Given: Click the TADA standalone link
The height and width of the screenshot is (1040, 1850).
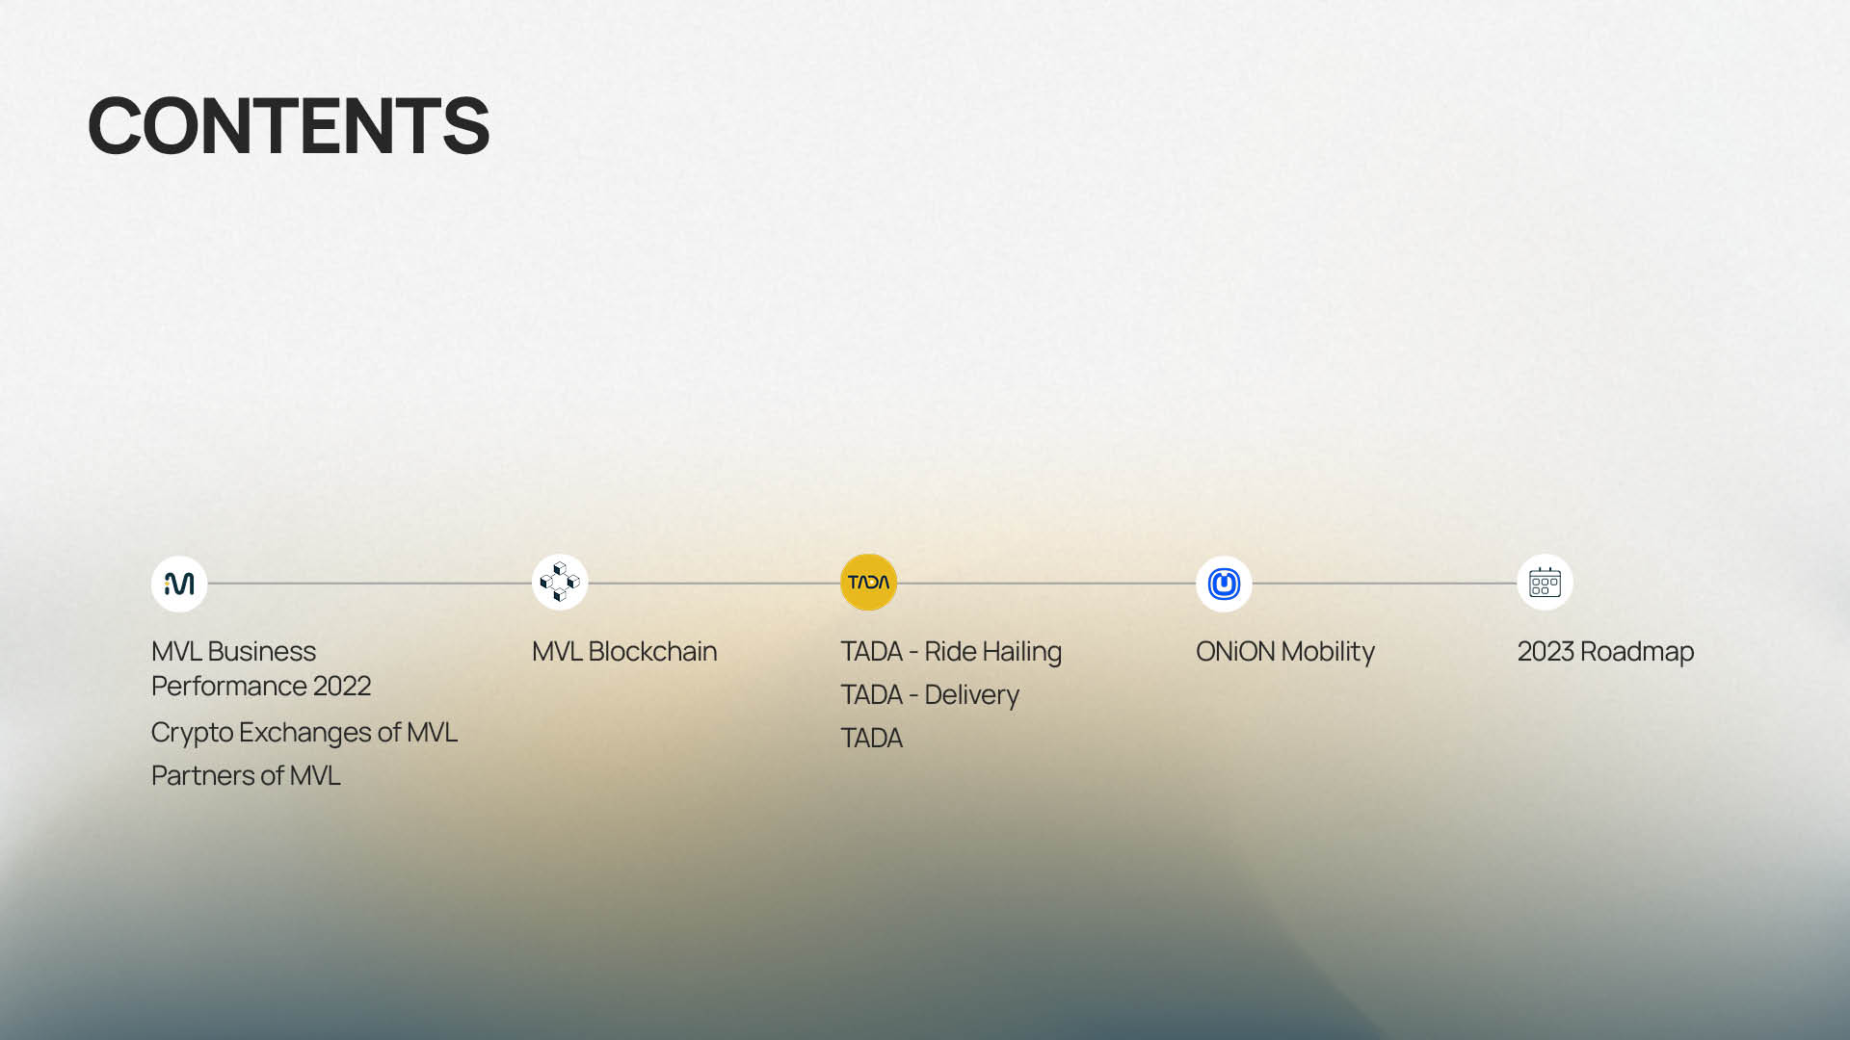Looking at the screenshot, I should pyautogui.click(x=872, y=737).
